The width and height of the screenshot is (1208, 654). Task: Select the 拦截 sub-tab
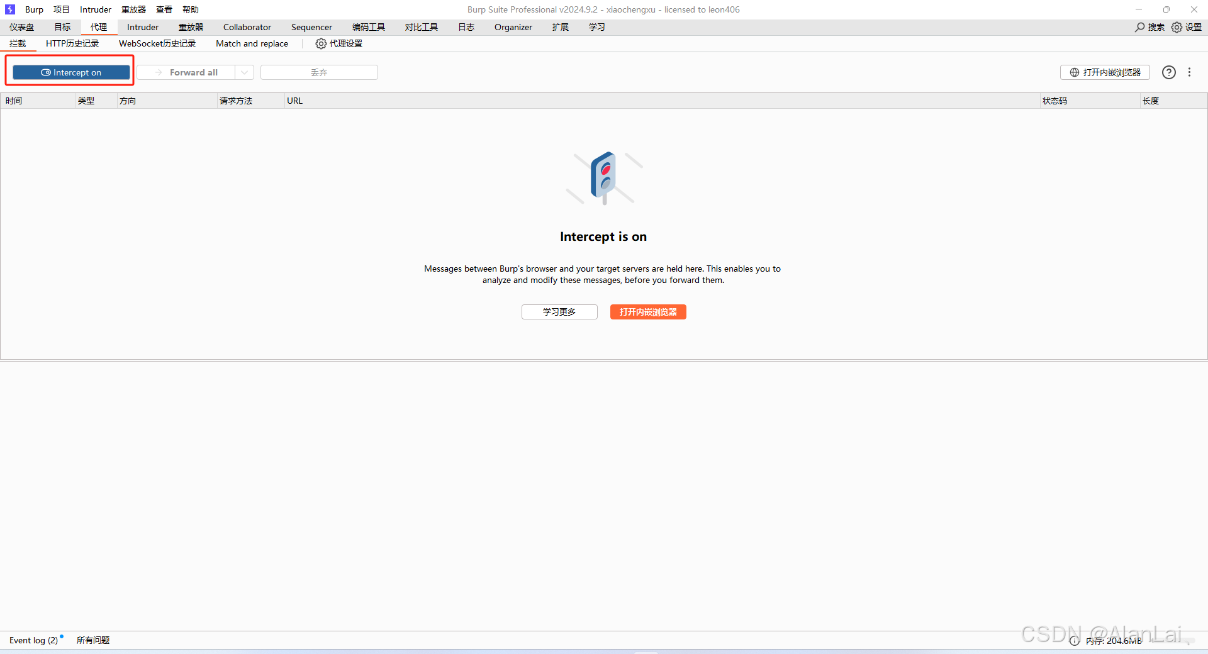coord(18,43)
